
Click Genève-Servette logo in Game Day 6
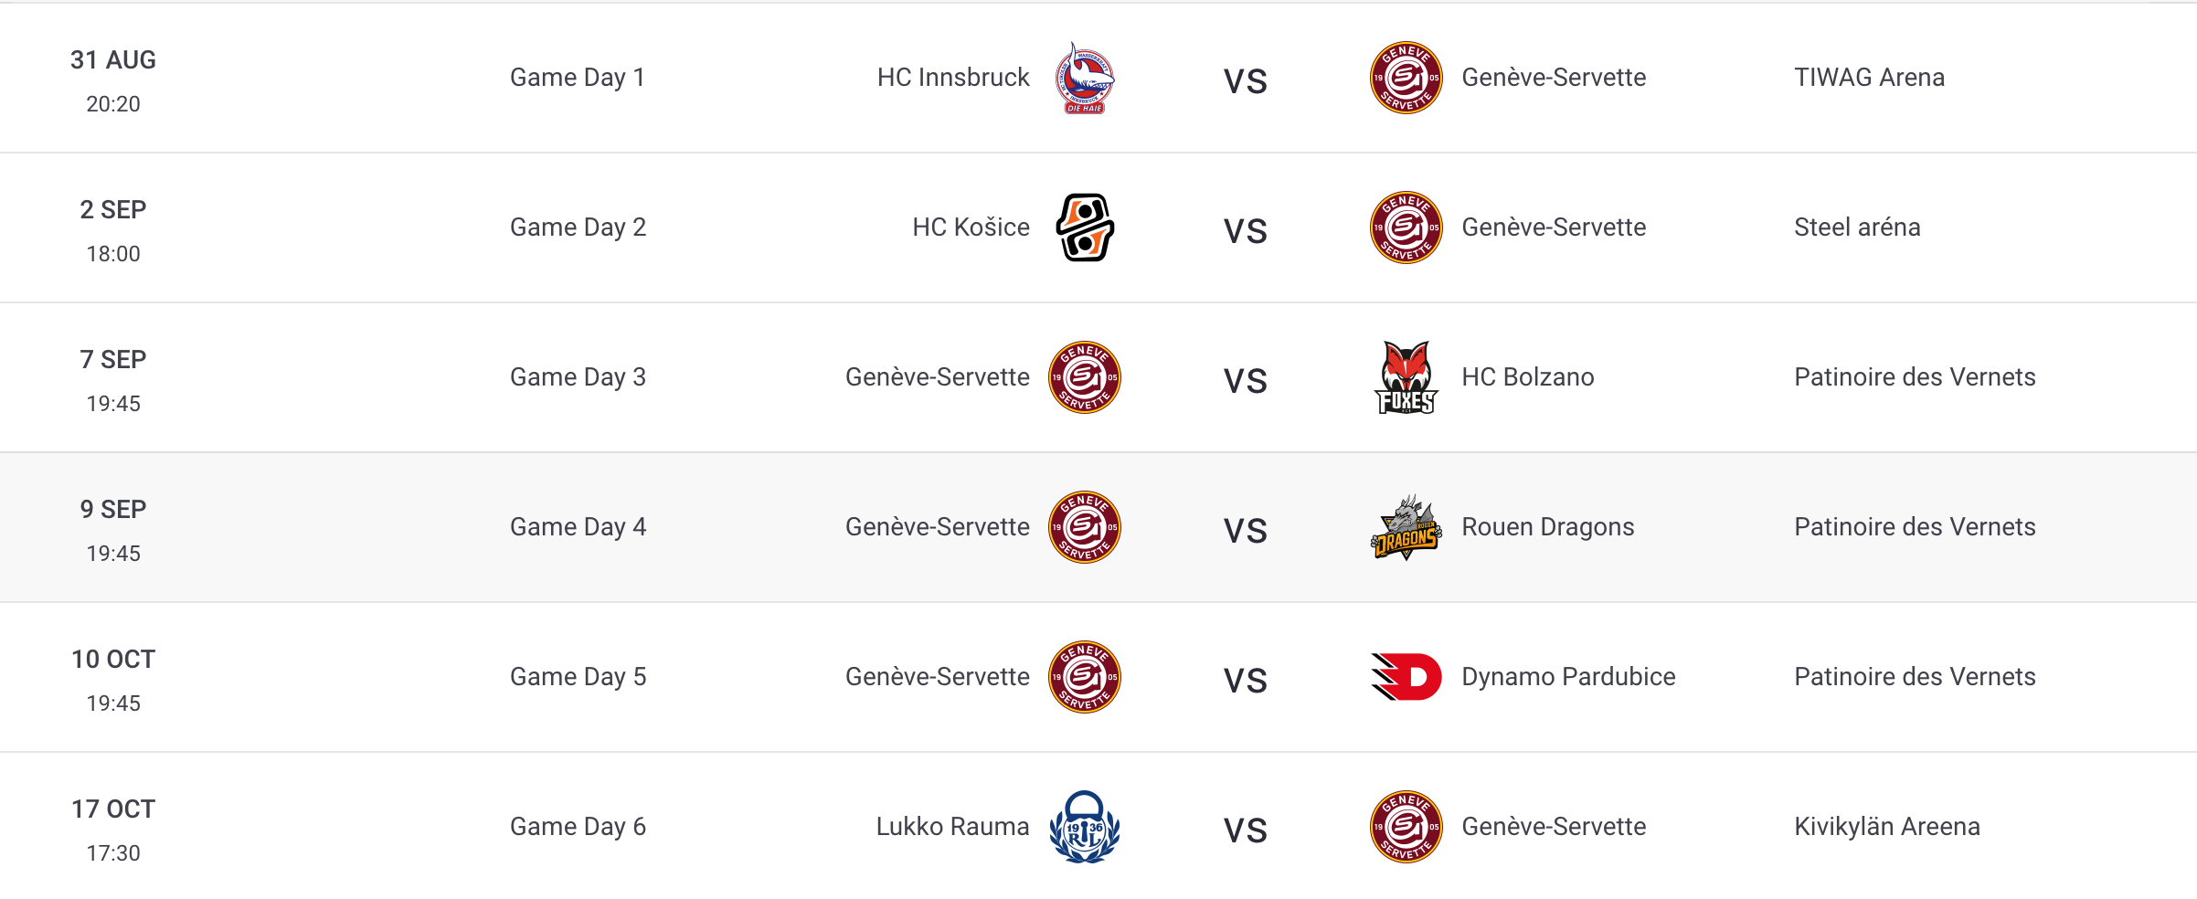[x=1406, y=827]
